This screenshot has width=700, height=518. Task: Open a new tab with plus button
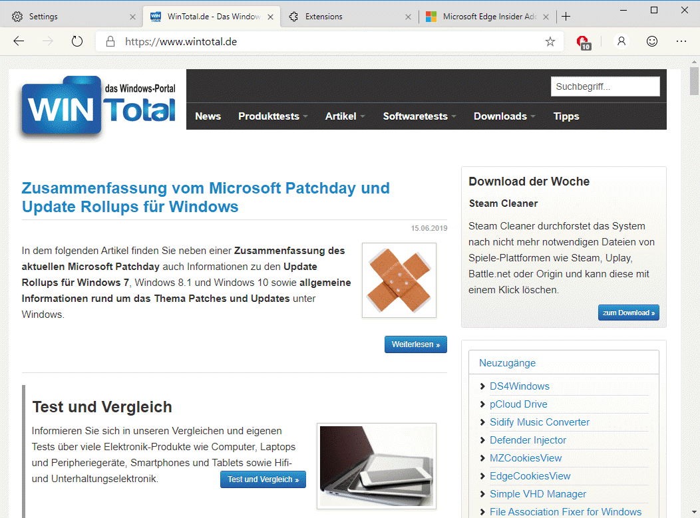pyautogui.click(x=566, y=17)
